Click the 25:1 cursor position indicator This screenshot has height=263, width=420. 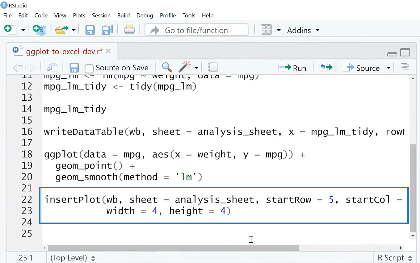point(26,258)
